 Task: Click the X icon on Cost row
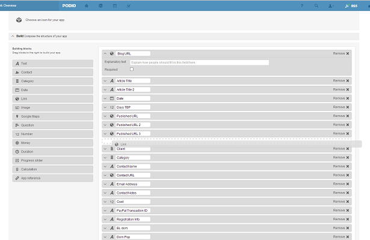348,202
